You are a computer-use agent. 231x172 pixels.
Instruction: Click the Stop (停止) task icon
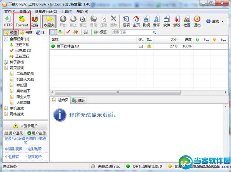point(73,21)
